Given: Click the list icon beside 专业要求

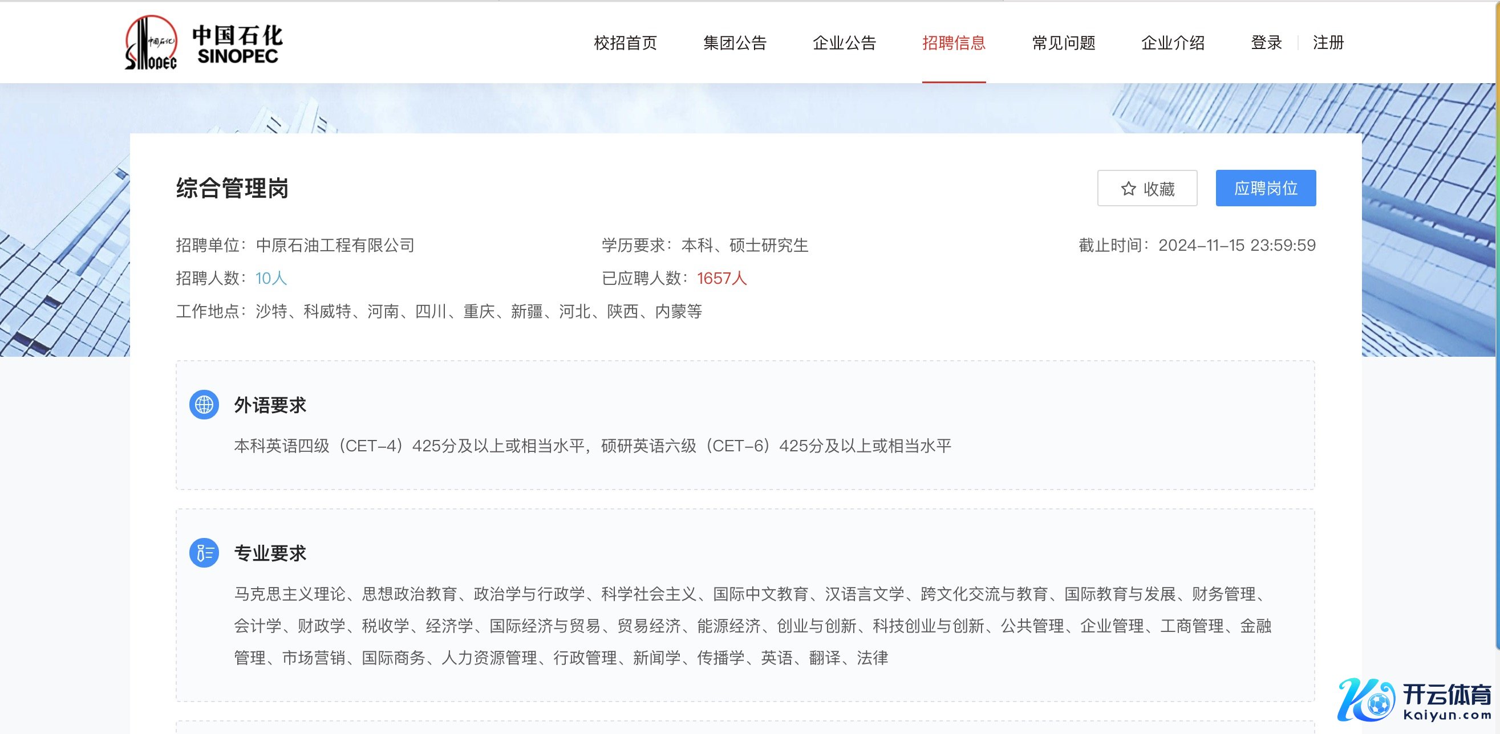Looking at the screenshot, I should tap(204, 553).
